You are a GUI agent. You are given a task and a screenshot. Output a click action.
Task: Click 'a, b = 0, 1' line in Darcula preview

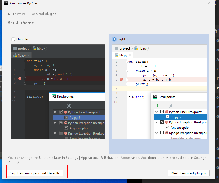[x=44, y=65]
